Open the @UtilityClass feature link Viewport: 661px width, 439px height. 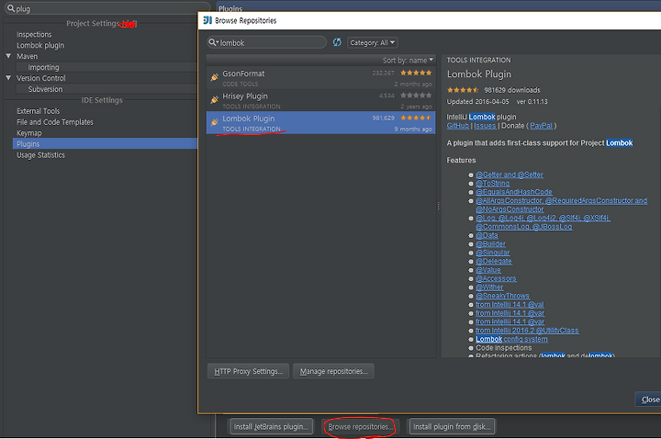(527, 331)
